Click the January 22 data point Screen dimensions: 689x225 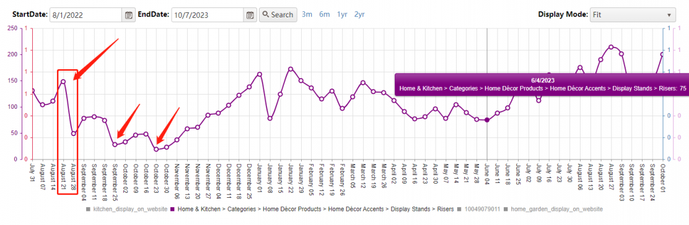point(291,69)
